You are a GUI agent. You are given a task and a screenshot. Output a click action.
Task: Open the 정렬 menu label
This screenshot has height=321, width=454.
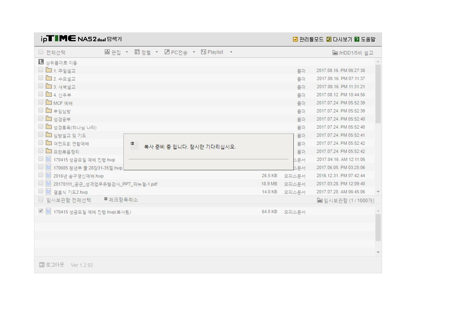[146, 53]
